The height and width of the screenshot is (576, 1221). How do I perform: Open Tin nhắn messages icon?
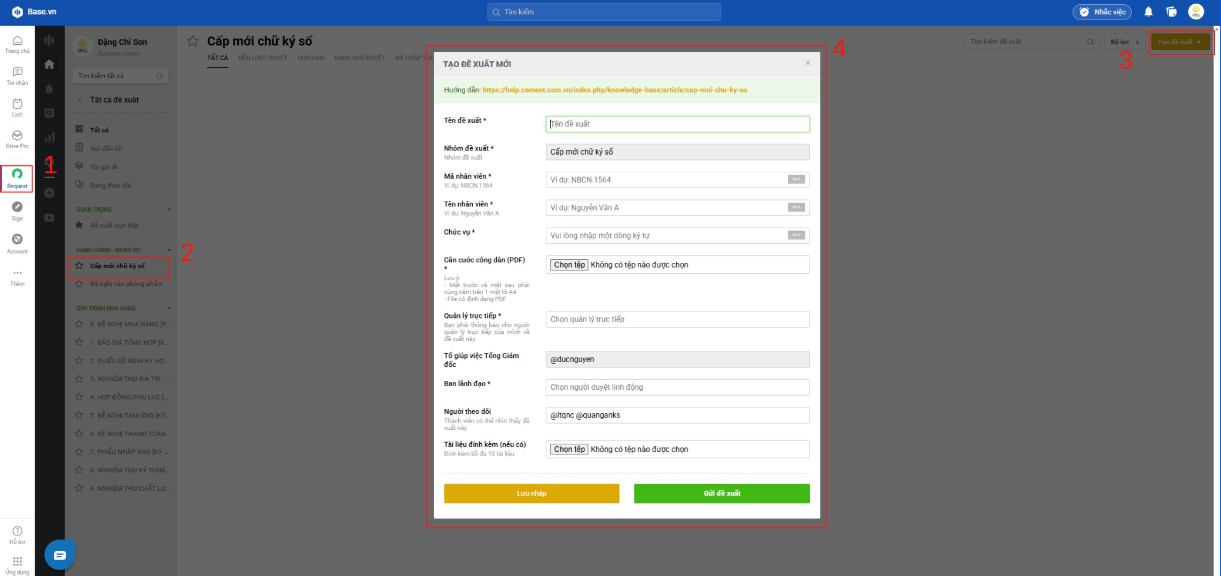[x=17, y=75]
